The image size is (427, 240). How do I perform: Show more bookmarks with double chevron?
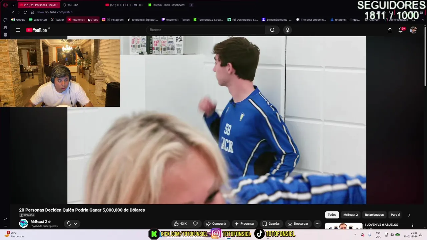click(x=423, y=20)
